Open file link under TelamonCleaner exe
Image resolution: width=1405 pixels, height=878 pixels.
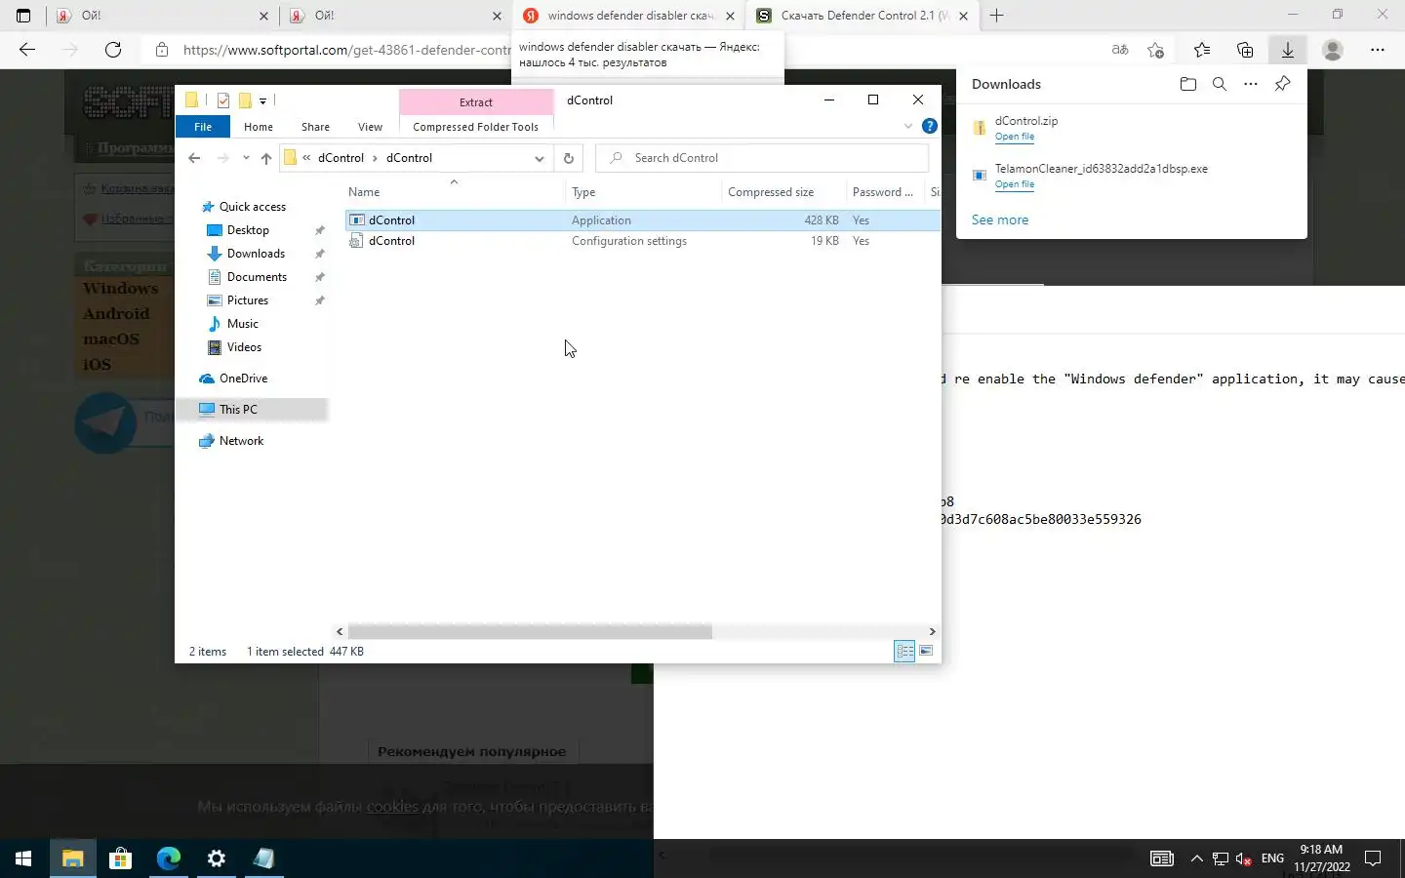pyautogui.click(x=1015, y=184)
